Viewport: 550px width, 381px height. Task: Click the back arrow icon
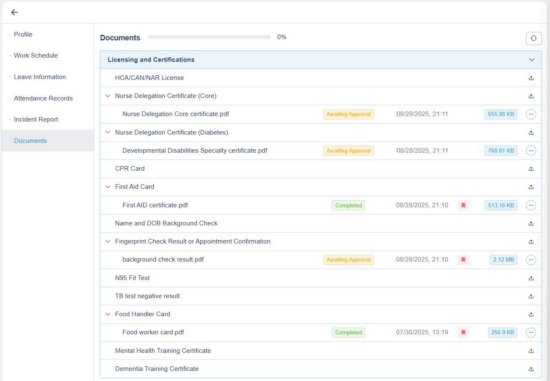click(14, 12)
